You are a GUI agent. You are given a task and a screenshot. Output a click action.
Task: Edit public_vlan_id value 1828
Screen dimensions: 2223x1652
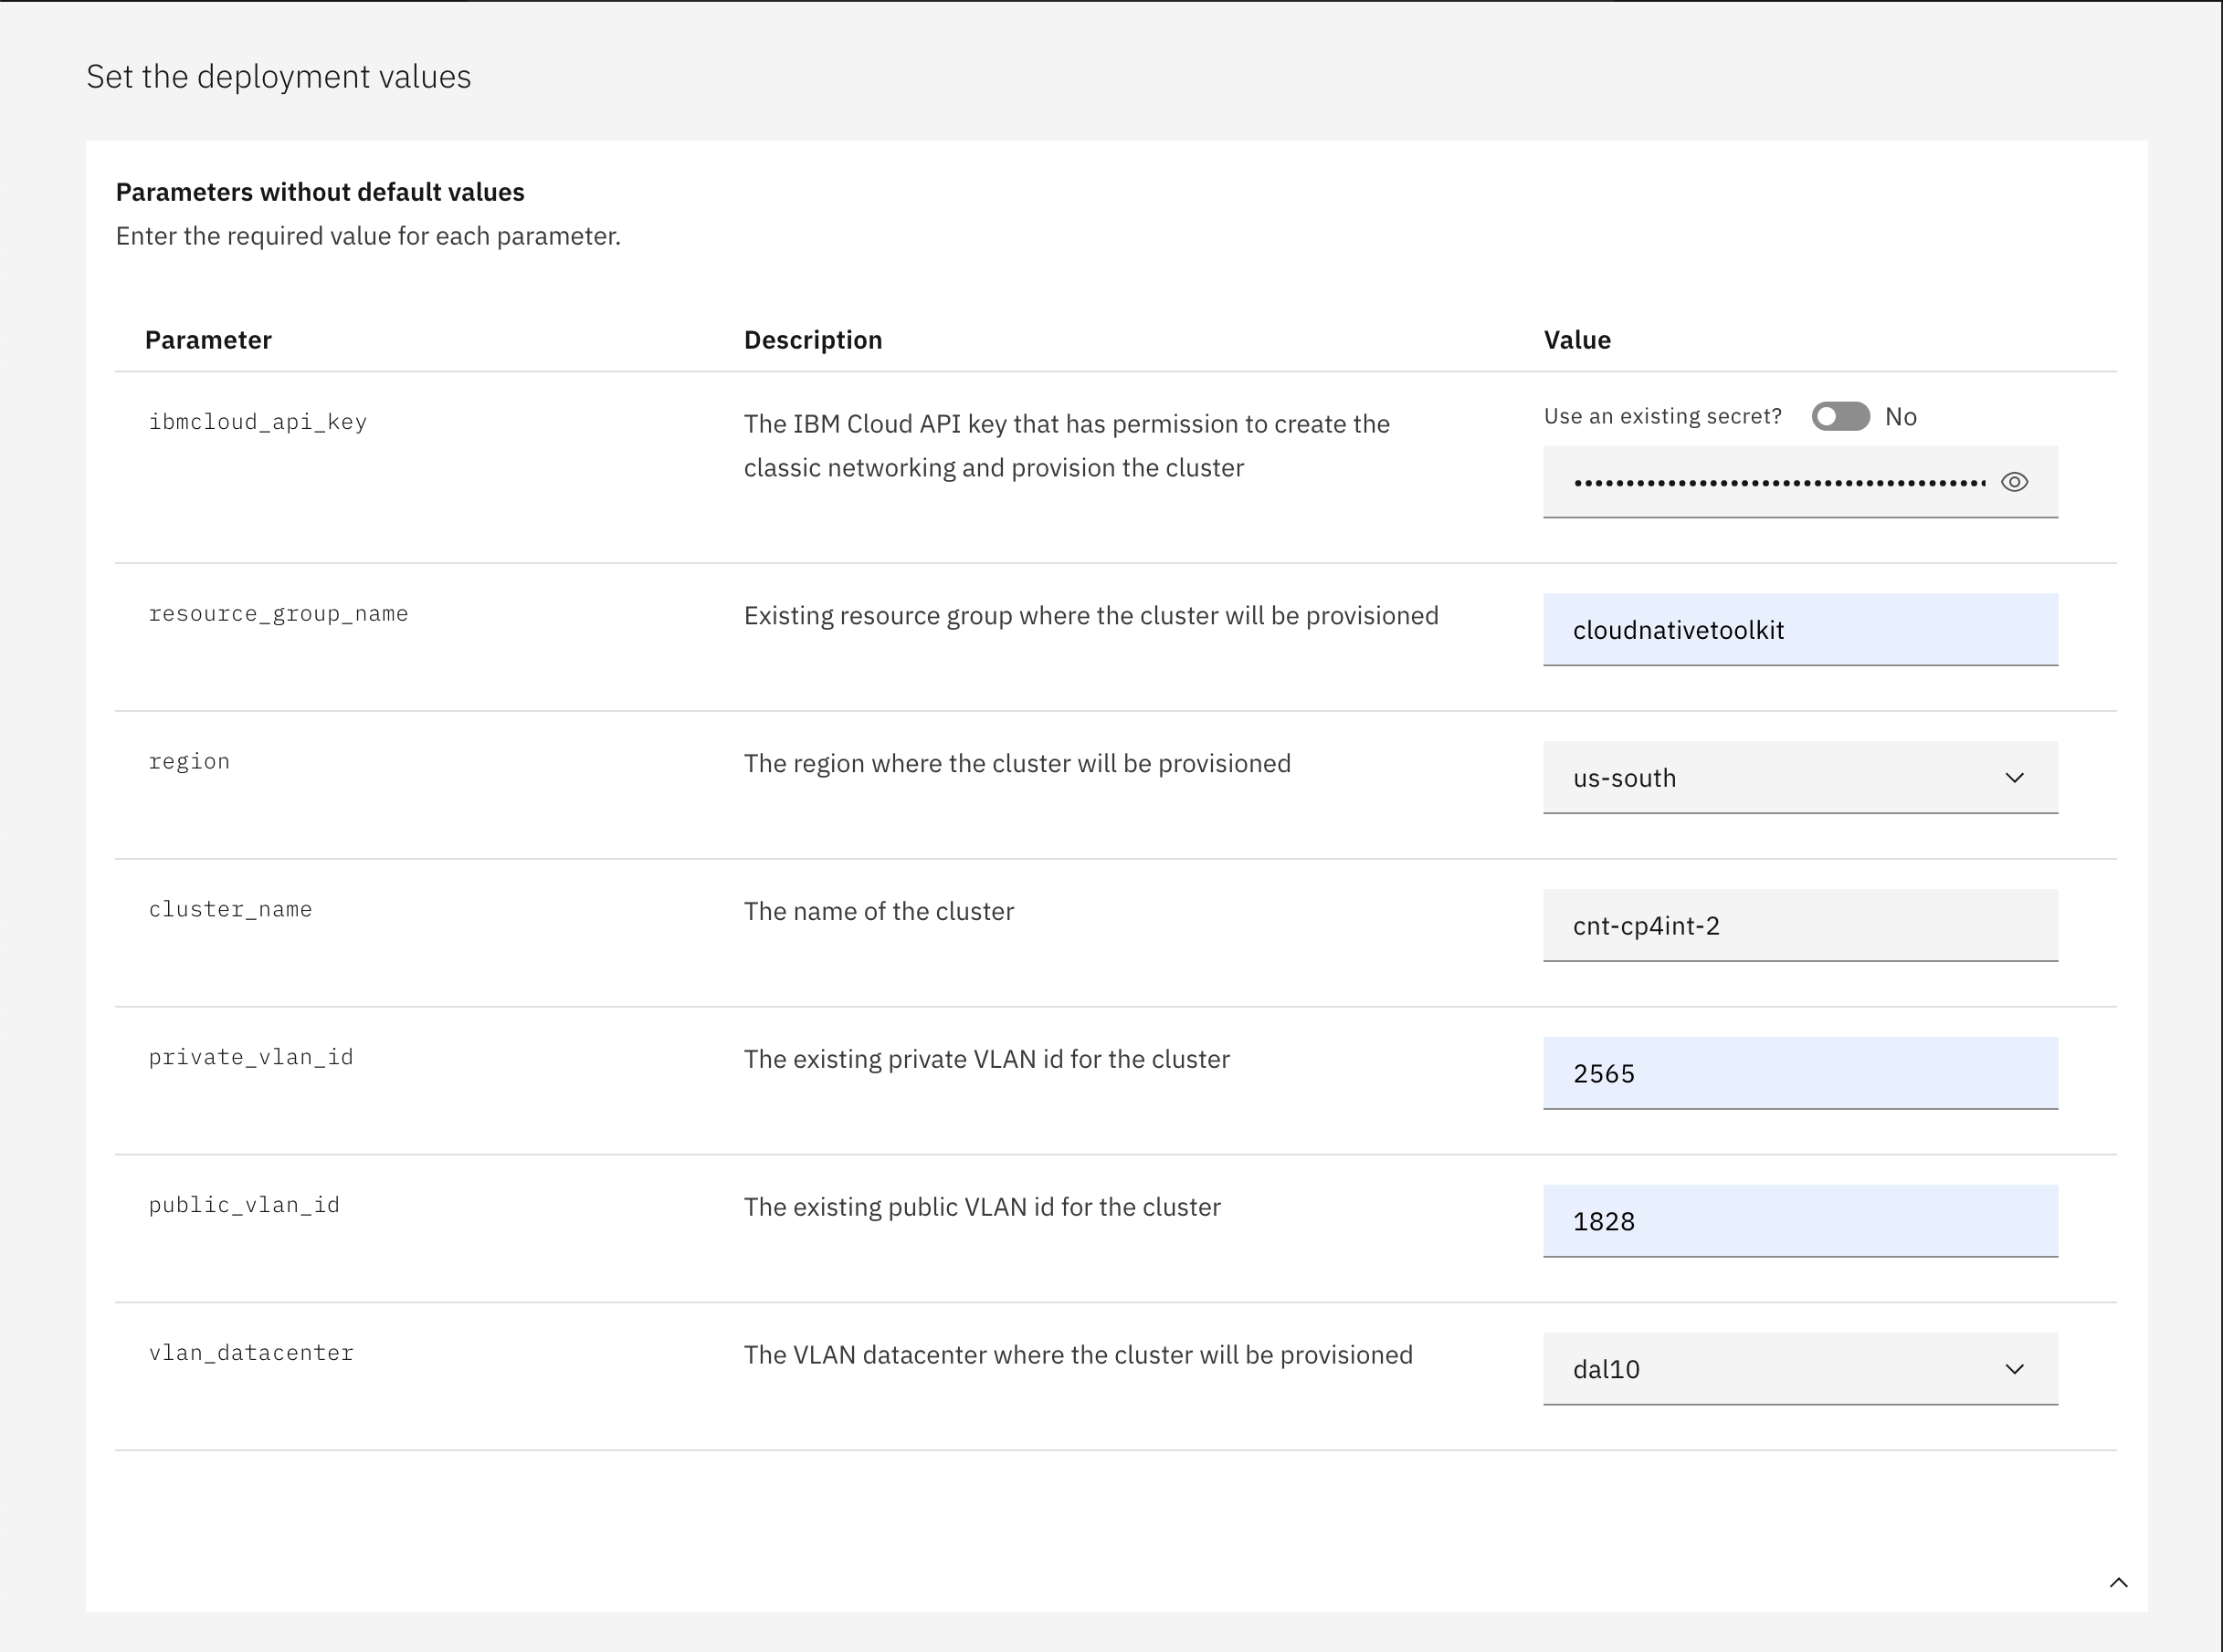coord(1800,1221)
